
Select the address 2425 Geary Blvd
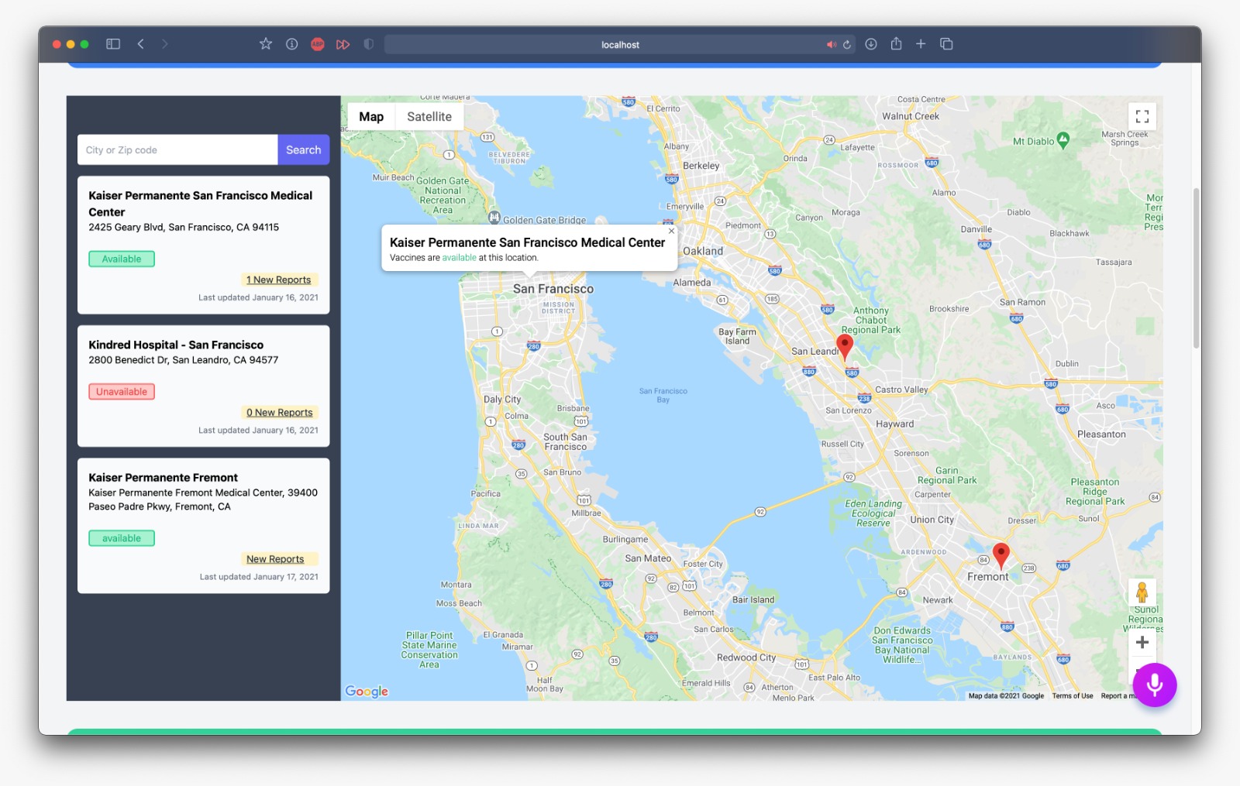pos(184,228)
